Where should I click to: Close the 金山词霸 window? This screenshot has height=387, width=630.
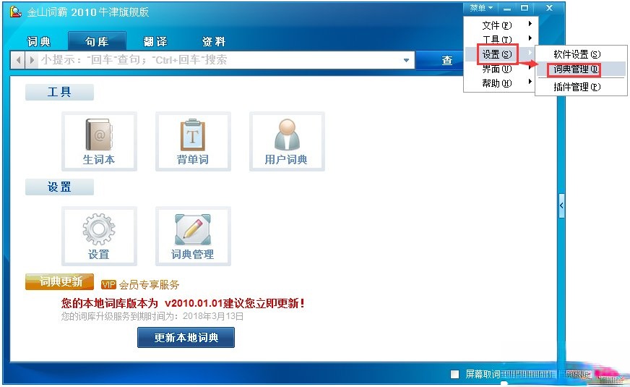click(x=549, y=8)
